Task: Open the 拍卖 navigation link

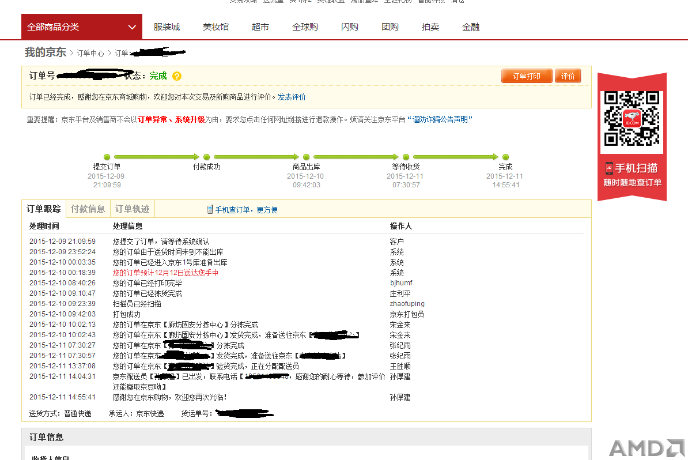Action: click(430, 27)
